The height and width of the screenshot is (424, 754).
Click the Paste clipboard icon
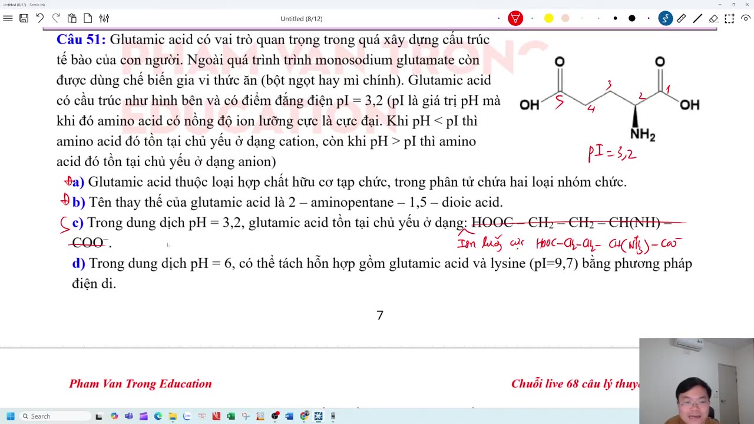(72, 18)
